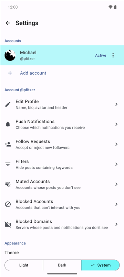Open the Push Notifications settings entry
The image size is (124, 277).
(62, 124)
